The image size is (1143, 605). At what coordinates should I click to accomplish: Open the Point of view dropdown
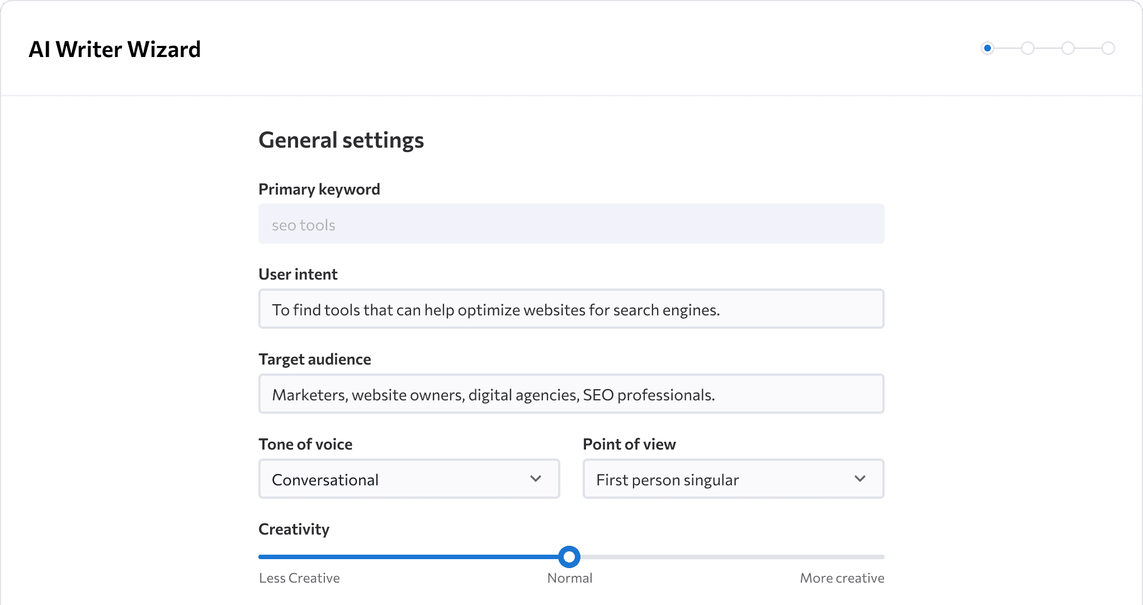(x=733, y=479)
